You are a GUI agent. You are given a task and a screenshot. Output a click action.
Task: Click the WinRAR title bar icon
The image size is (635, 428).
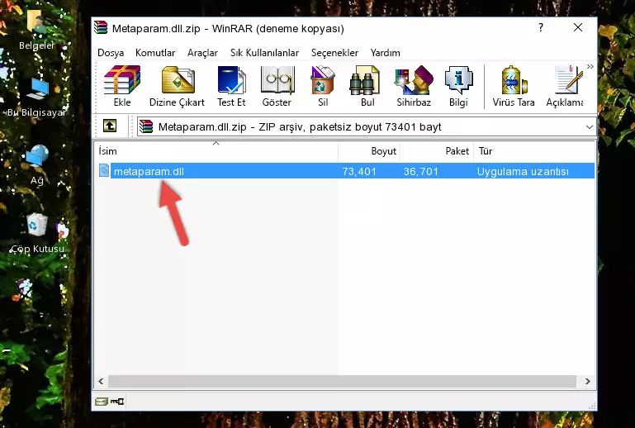[x=101, y=28]
